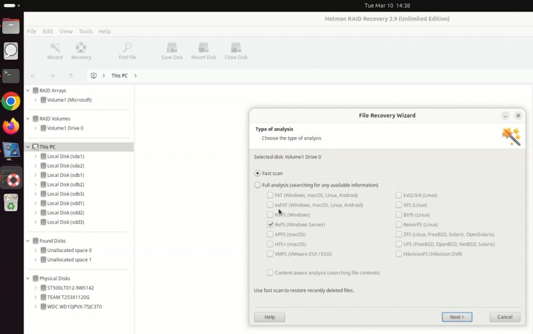Select Local Disk (sda2) in tree
This screenshot has height=334, width=533.
coord(66,166)
